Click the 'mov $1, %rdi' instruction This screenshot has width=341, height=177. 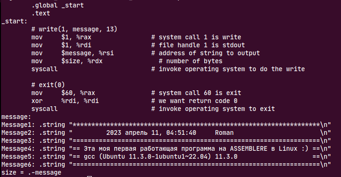click(x=61, y=45)
